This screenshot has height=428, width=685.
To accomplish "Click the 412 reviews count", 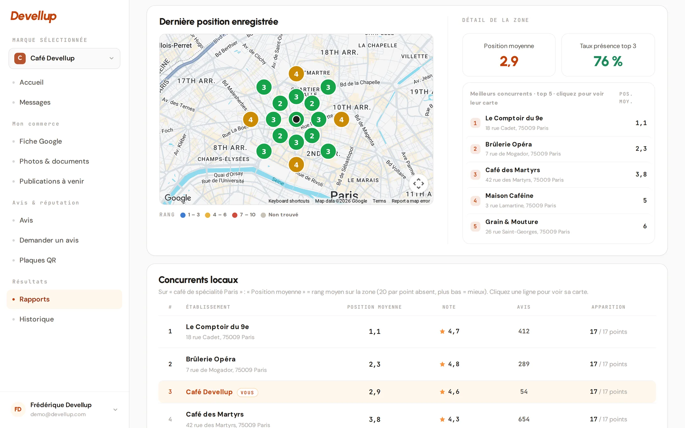I will pos(524,332).
